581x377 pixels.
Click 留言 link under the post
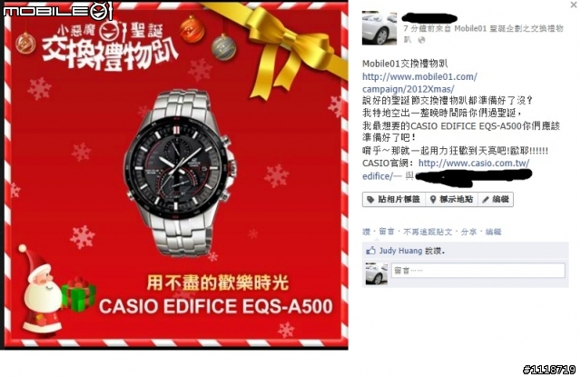coord(387,232)
